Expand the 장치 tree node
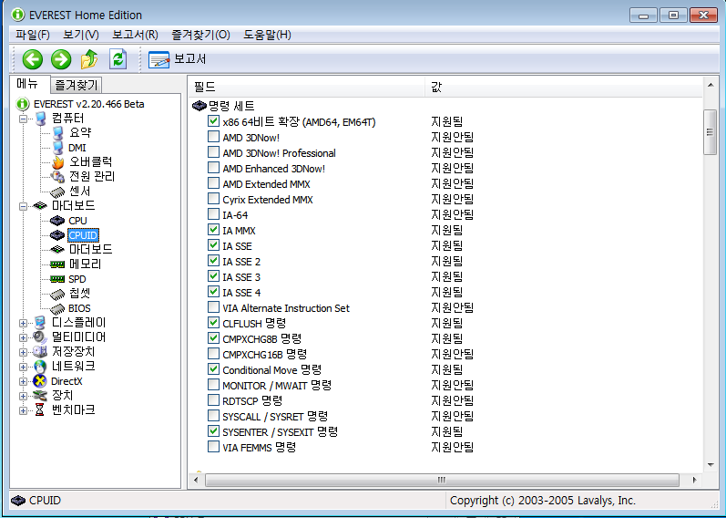The width and height of the screenshot is (726, 518). [23, 396]
